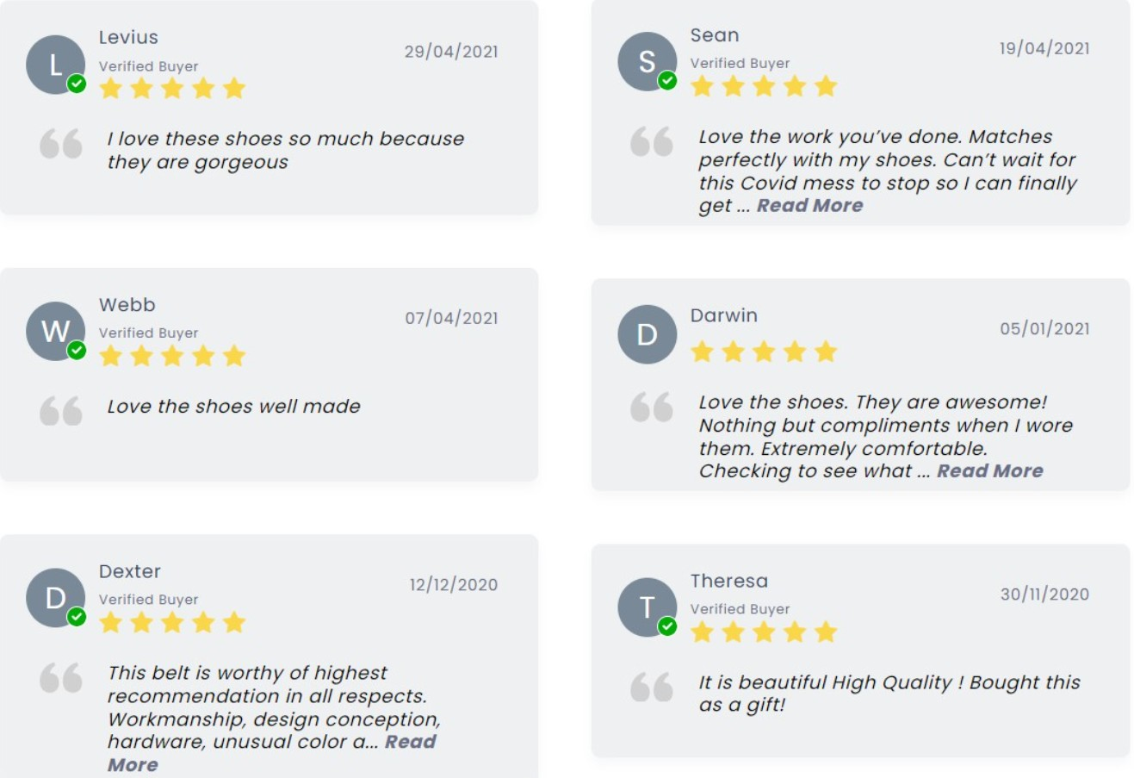Viewport: 1134px width, 778px height.
Task: Click quote mark icon in Webb's review
Action: coord(61,411)
